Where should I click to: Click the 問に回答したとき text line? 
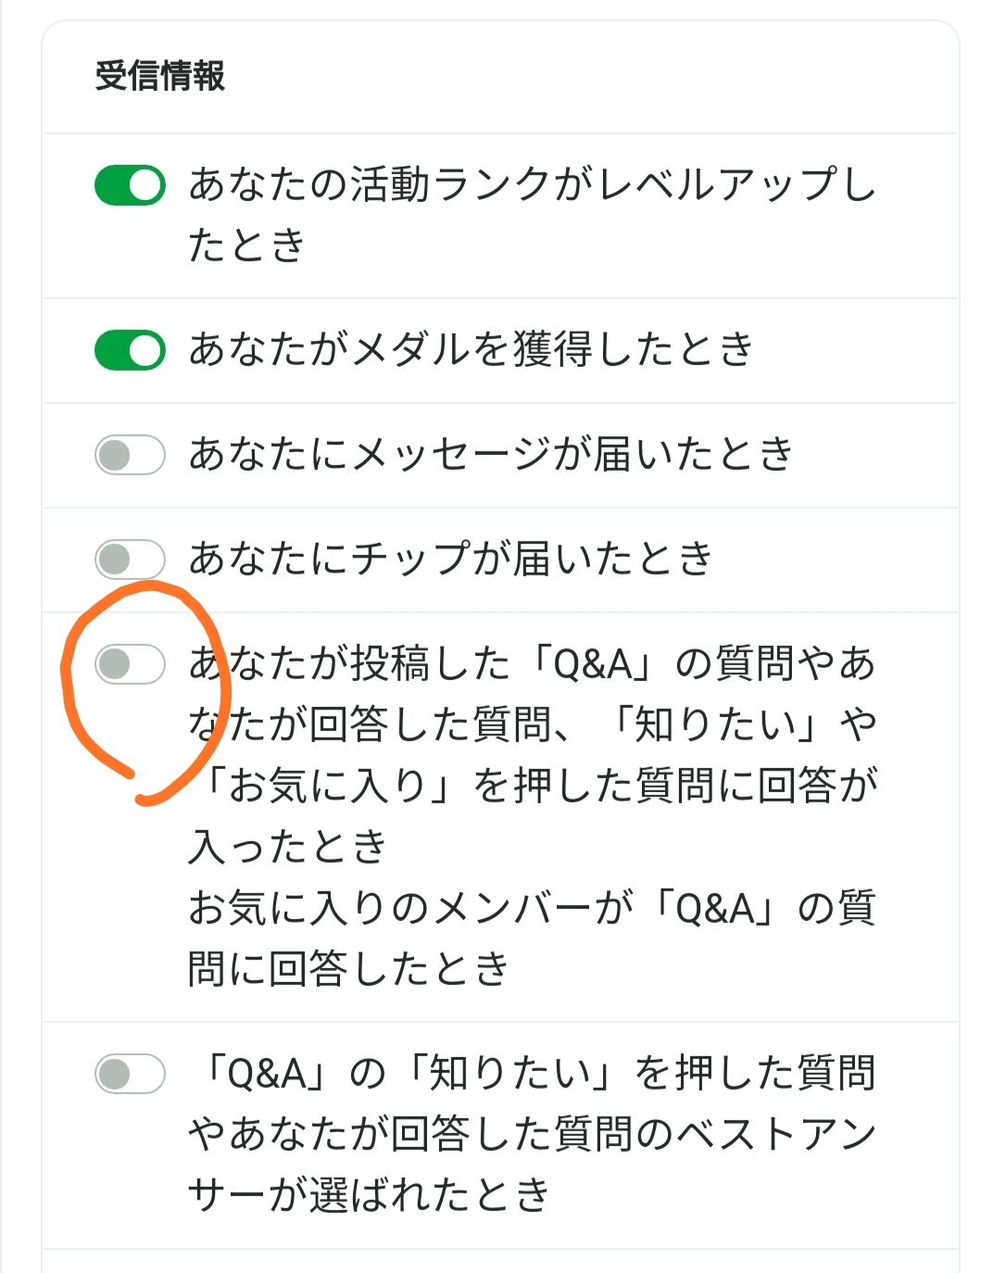coord(348,969)
